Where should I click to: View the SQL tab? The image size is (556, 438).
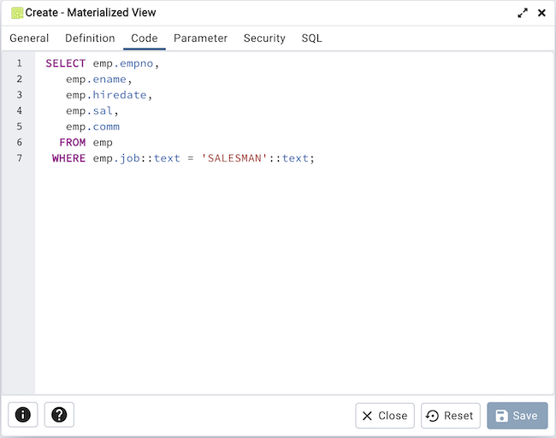point(311,38)
